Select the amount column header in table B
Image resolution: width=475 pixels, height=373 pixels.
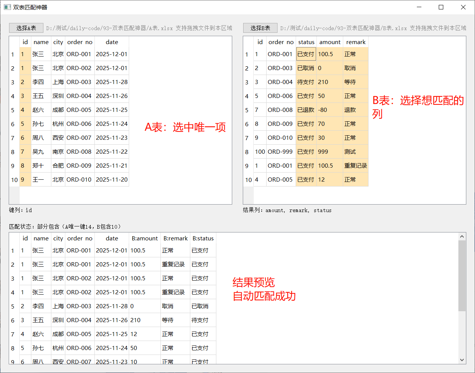pos(330,42)
